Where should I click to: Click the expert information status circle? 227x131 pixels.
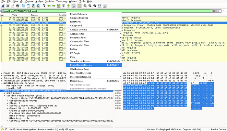pos(2,128)
